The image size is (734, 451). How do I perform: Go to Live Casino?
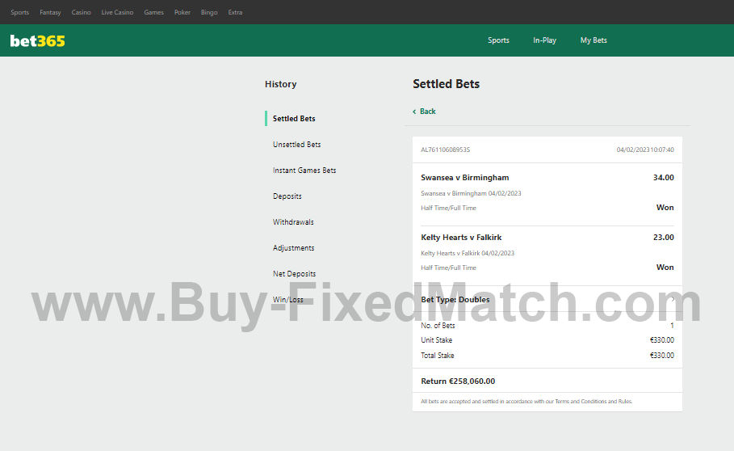click(x=117, y=12)
